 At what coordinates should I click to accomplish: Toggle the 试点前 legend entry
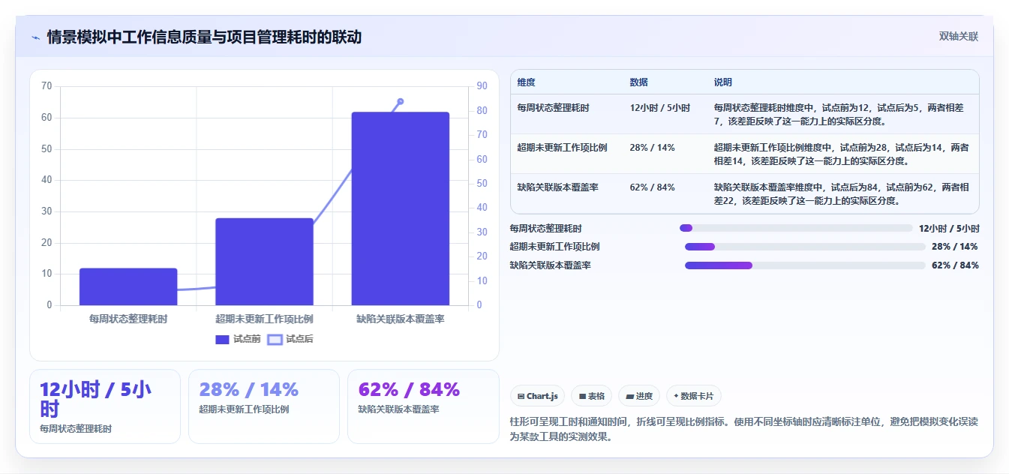coord(238,339)
